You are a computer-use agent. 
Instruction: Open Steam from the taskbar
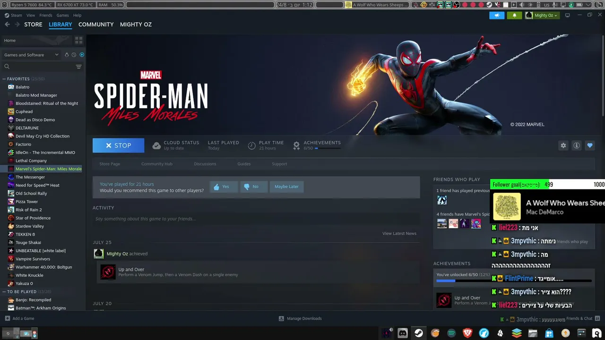[x=419, y=333]
